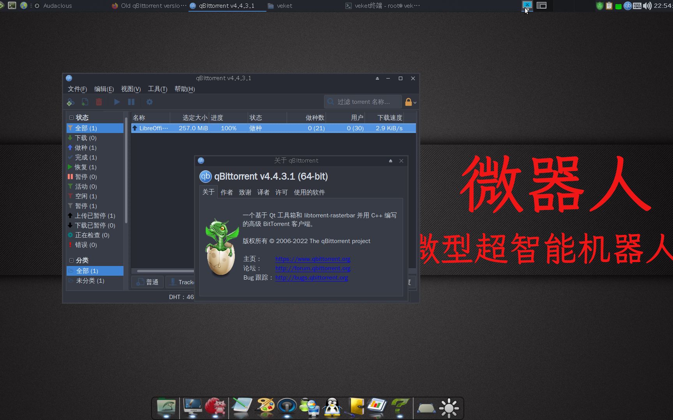The height and width of the screenshot is (420, 673).
Task: Select the 下载已暂停 (0) filter
Action: pos(95,225)
